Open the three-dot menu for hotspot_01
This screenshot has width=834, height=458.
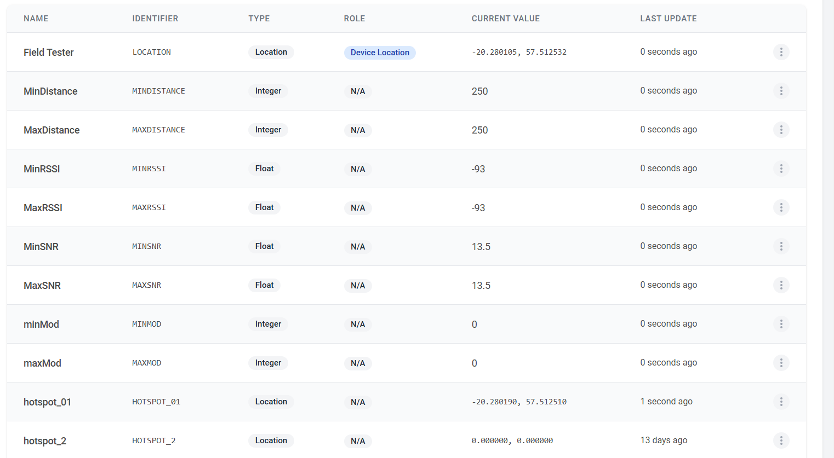coord(781,402)
